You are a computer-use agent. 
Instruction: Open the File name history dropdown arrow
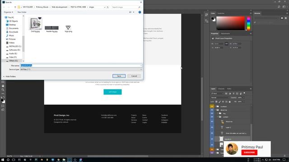(x=141, y=66)
